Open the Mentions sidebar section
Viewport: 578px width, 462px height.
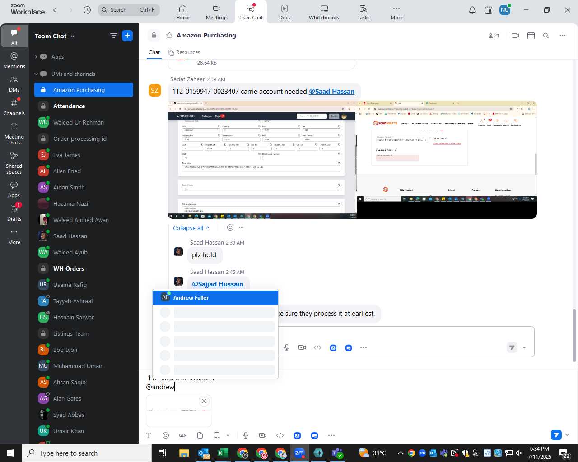(x=14, y=60)
